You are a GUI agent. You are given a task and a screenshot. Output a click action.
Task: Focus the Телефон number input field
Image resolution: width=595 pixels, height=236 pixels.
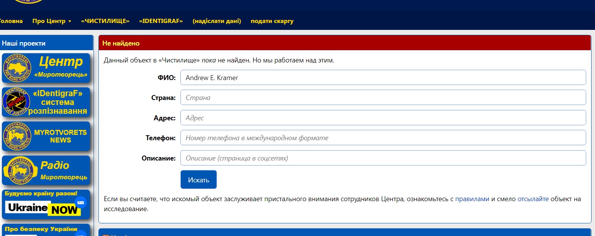coord(383,138)
